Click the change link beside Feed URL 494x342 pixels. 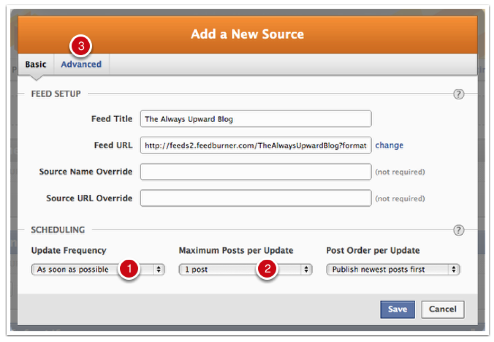tap(389, 145)
